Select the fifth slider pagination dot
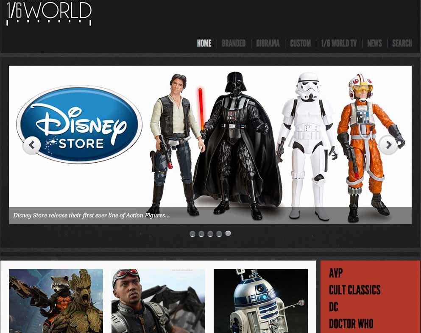The image size is (421, 333). click(x=228, y=233)
